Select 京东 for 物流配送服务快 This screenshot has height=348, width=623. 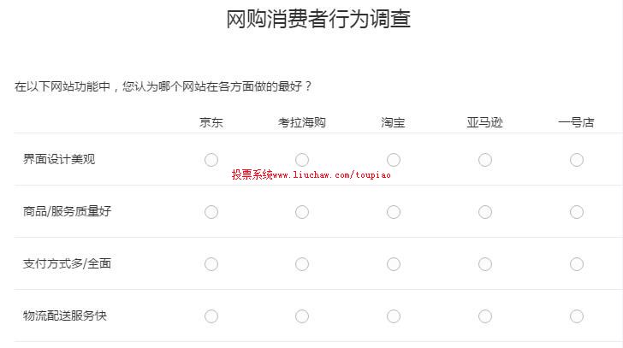(211, 316)
